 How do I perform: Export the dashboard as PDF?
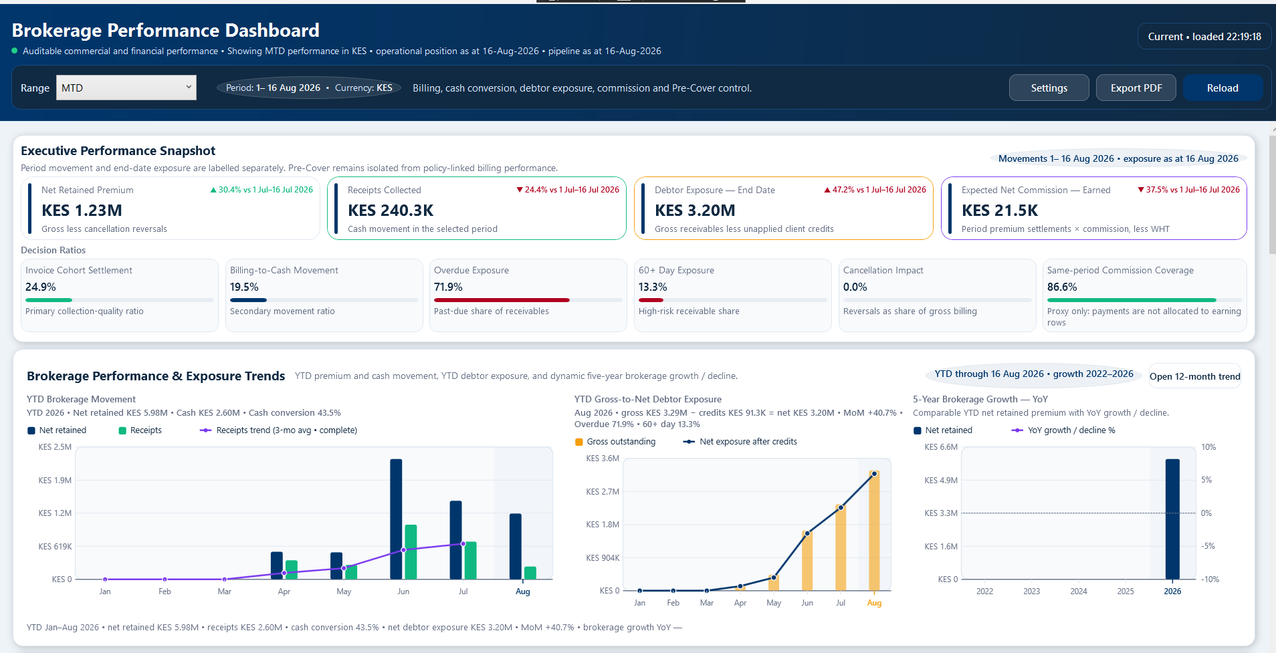tap(1136, 88)
